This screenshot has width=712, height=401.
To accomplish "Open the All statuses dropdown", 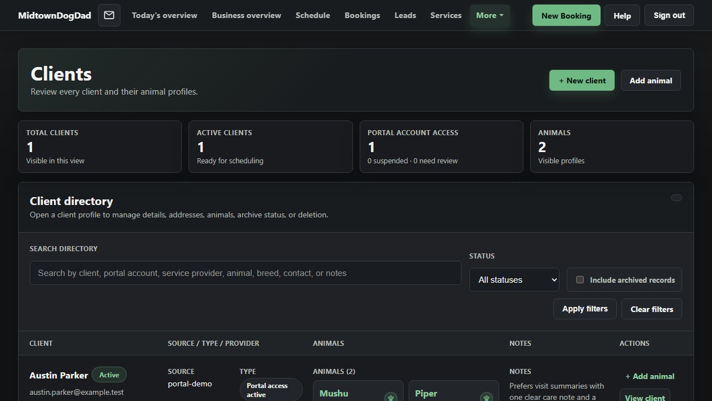I will (514, 279).
